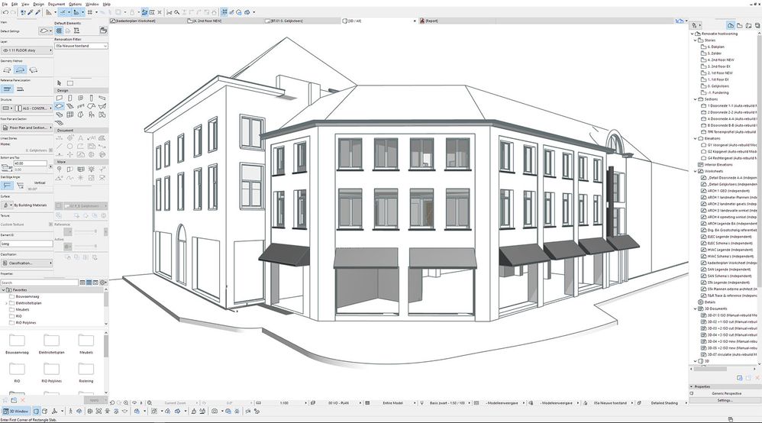Open Project Map in Navigator

(x=731, y=25)
